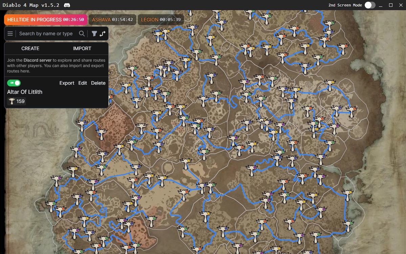Select the routes path icon
406x254 pixels.
[103, 34]
